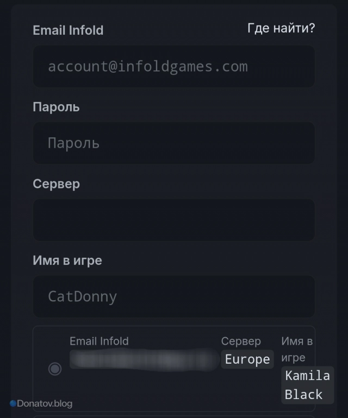Open the Сервер selection dropdown
Viewport: 348px width, 418px height.
pyautogui.click(x=173, y=220)
